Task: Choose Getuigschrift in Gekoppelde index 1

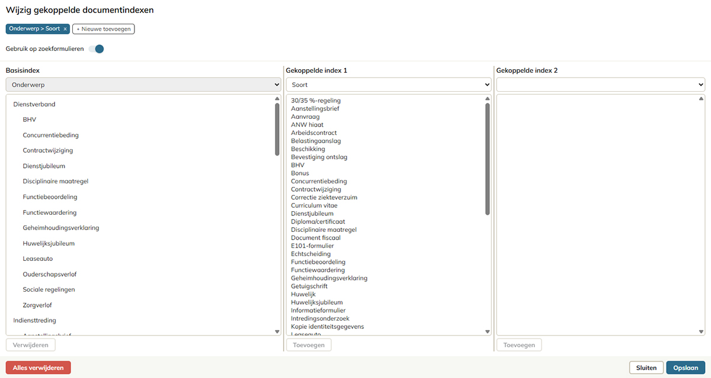Action: click(x=310, y=286)
